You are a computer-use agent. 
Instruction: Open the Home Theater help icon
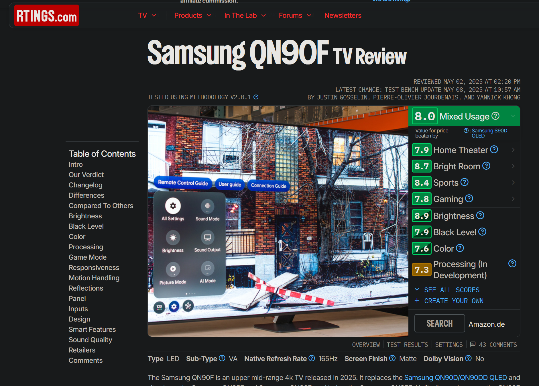click(494, 149)
